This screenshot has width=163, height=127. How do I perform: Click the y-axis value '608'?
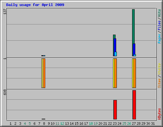coord(5,92)
